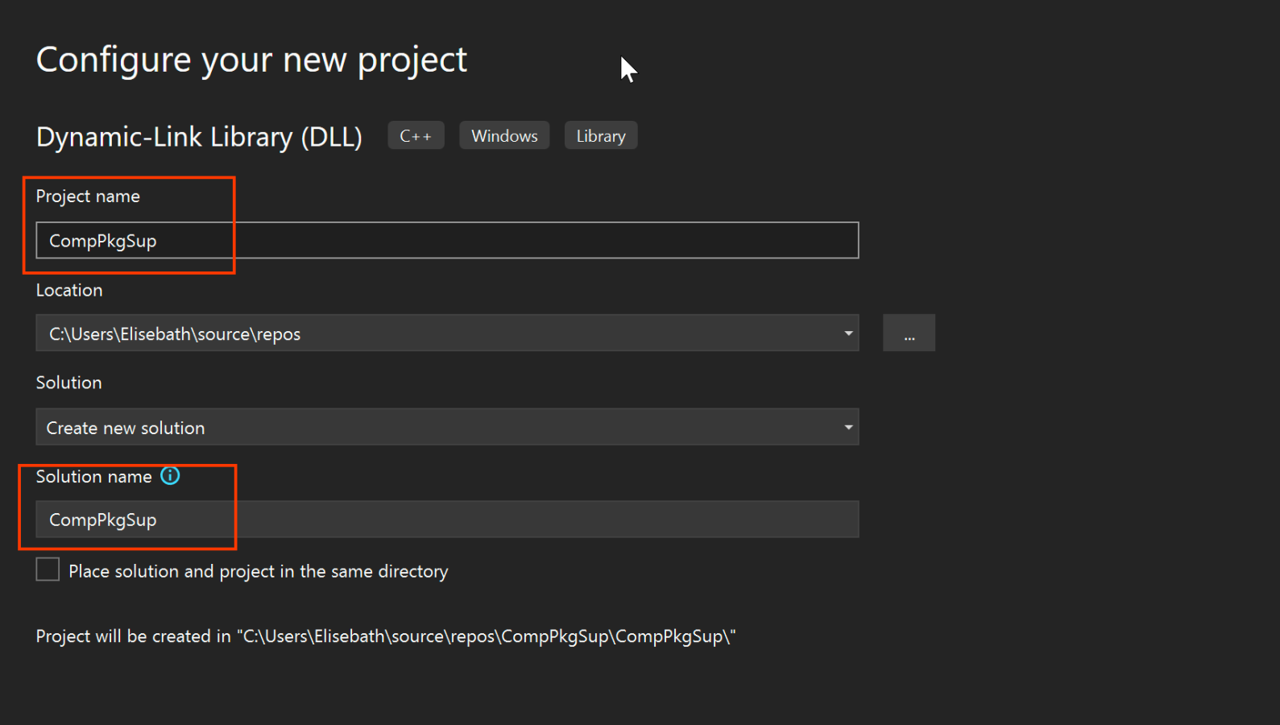Image resolution: width=1280 pixels, height=725 pixels.
Task: Click the "Place solution and project" label text
Action: 258,571
